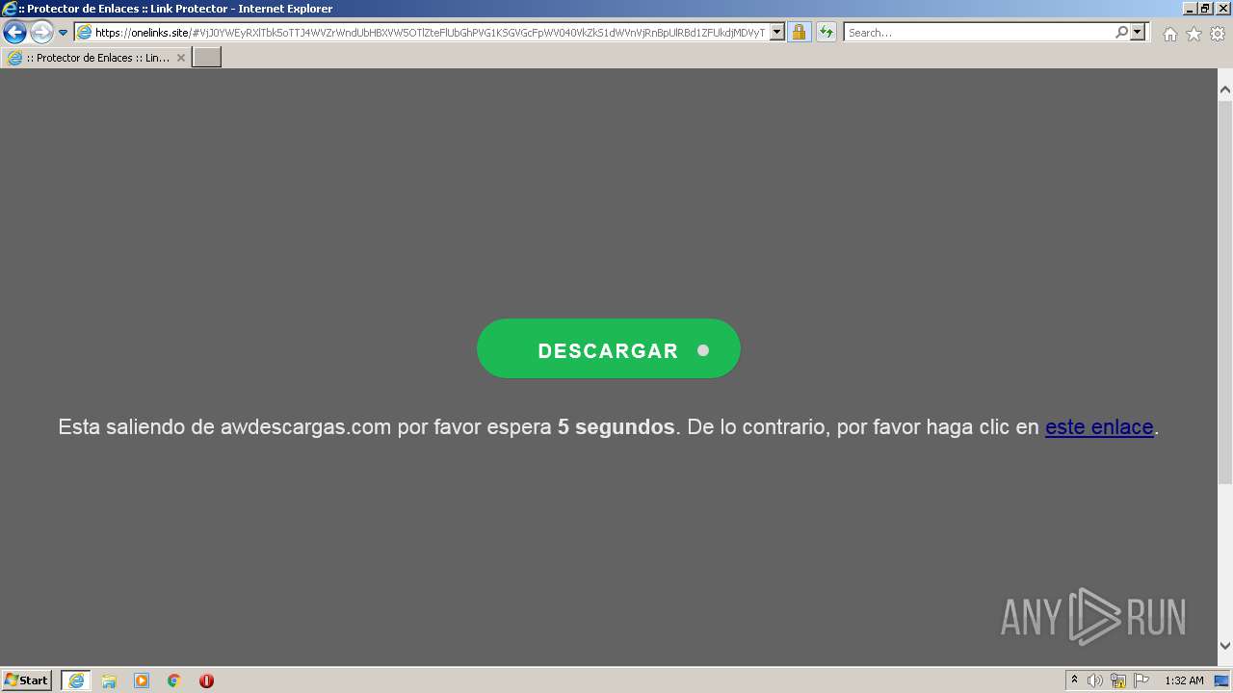Click the 1:32 AM taskbar clock
Viewport: 1233px width, 693px height.
point(1184,680)
